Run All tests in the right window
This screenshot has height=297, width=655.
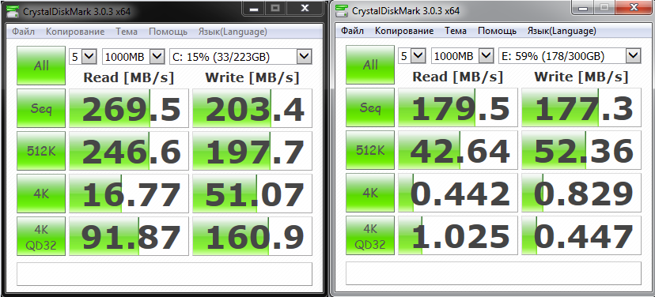click(370, 65)
